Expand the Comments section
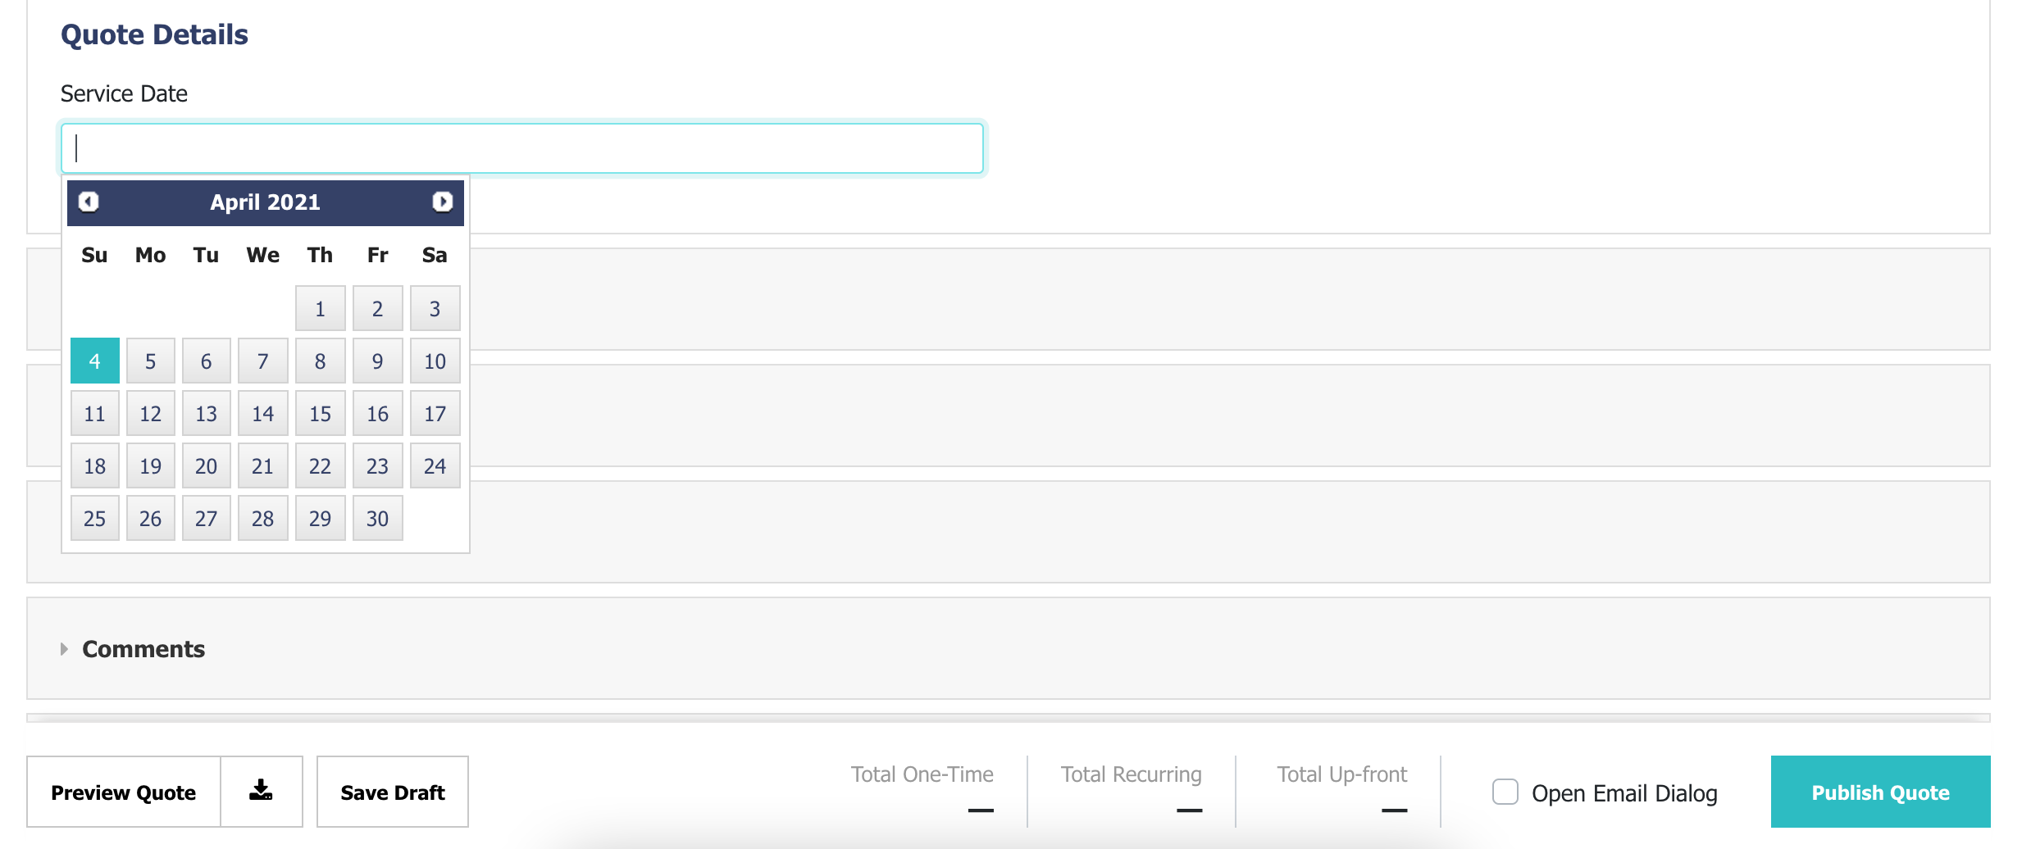 click(143, 649)
